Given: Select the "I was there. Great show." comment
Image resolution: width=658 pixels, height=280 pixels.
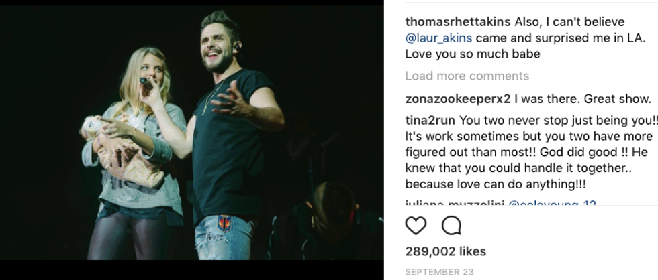Looking at the screenshot, I should pyautogui.click(x=583, y=99).
